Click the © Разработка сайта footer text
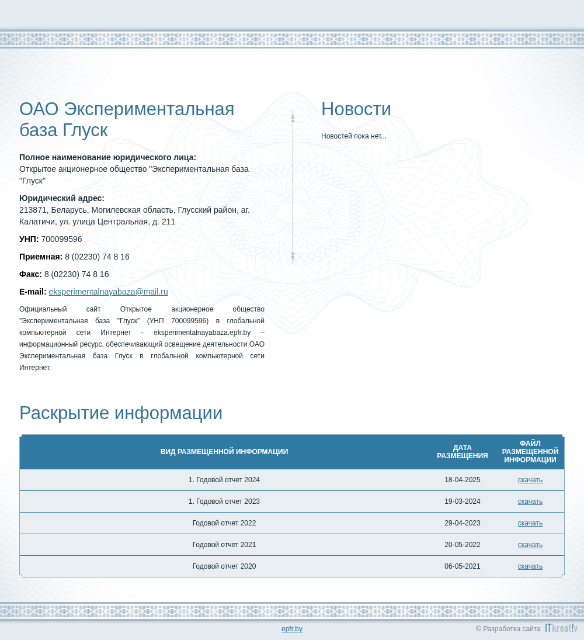Viewport: 584px width, 640px height. (x=508, y=629)
